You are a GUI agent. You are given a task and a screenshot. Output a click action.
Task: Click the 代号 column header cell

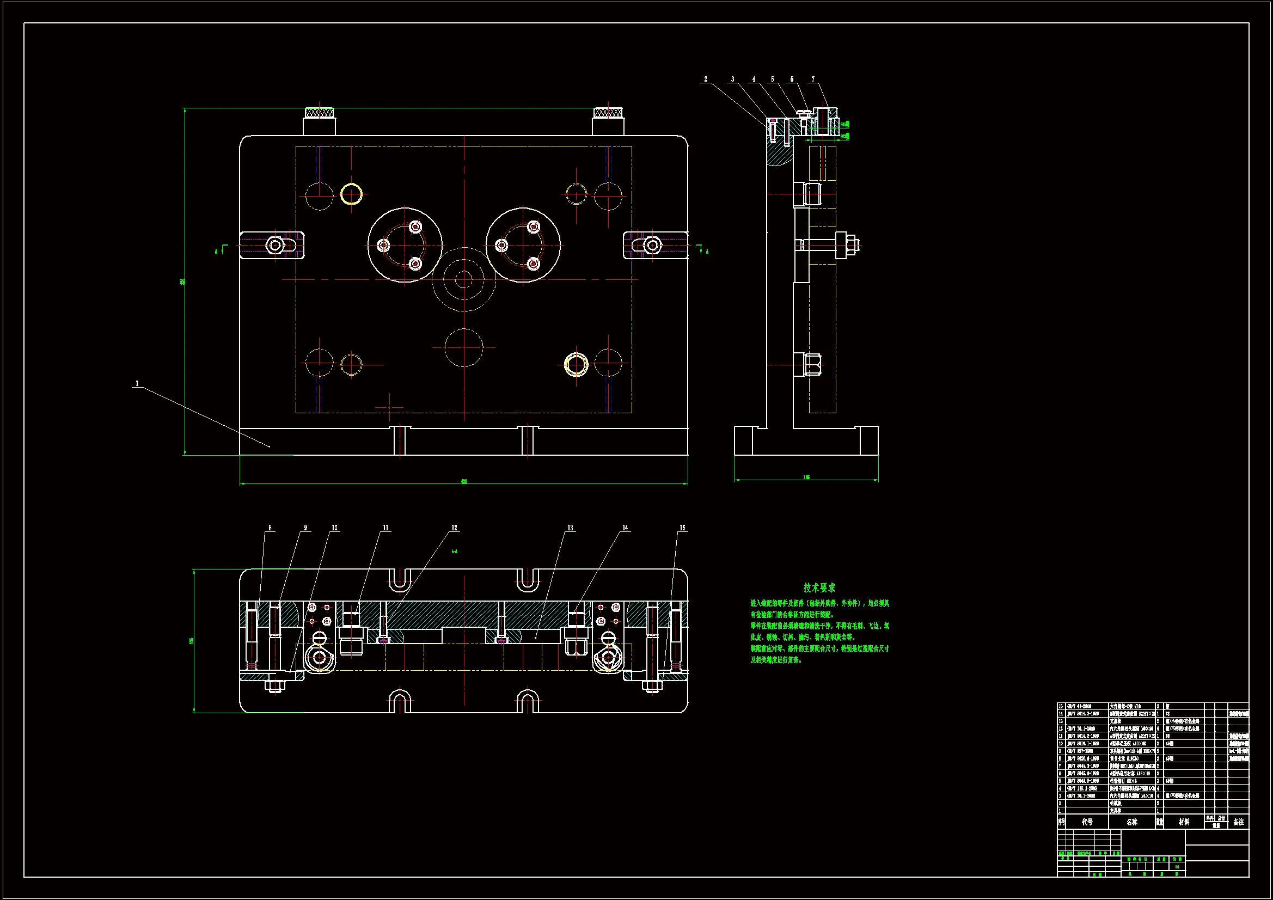(1087, 822)
